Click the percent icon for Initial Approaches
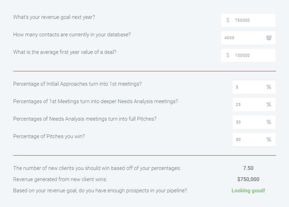 tap(269, 87)
